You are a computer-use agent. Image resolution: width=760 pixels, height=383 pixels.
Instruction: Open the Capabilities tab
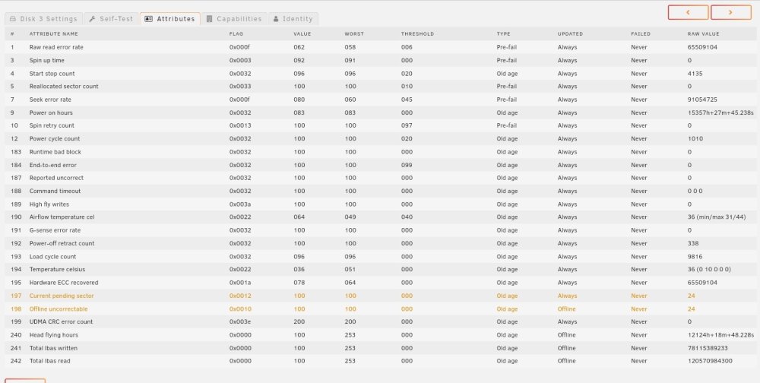(x=234, y=19)
